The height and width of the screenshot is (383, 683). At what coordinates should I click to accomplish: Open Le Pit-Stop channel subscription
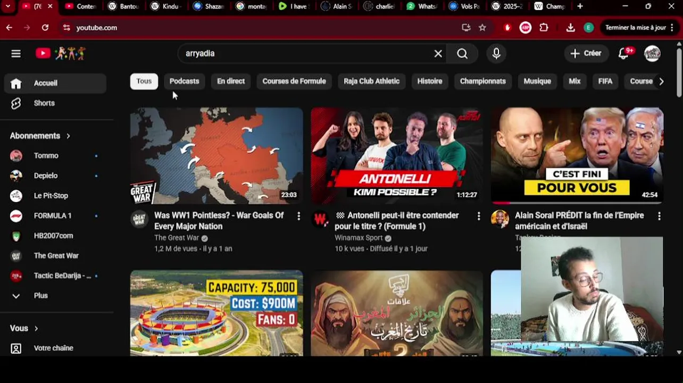pyautogui.click(x=55, y=196)
